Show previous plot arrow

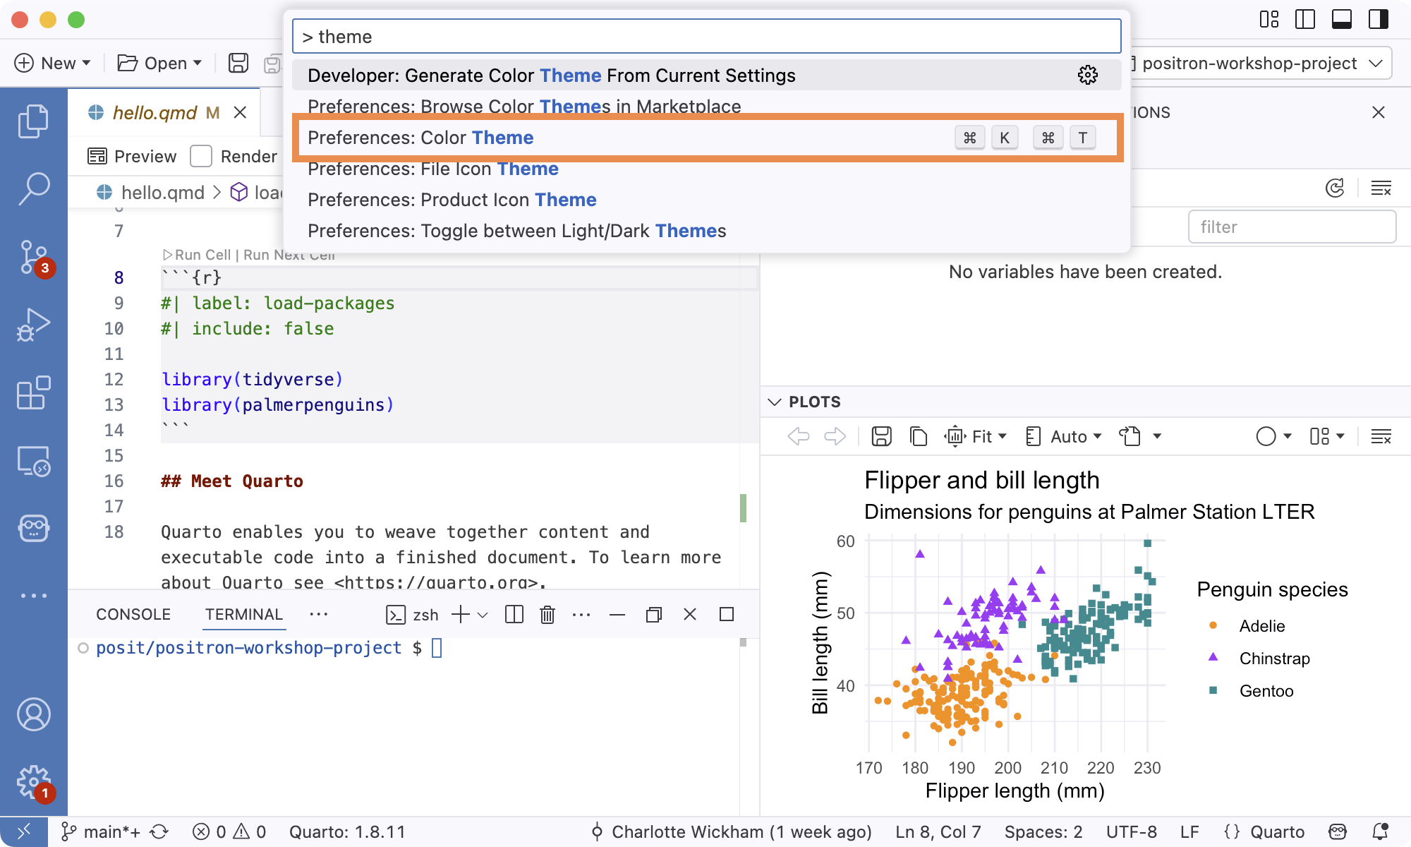(x=799, y=436)
